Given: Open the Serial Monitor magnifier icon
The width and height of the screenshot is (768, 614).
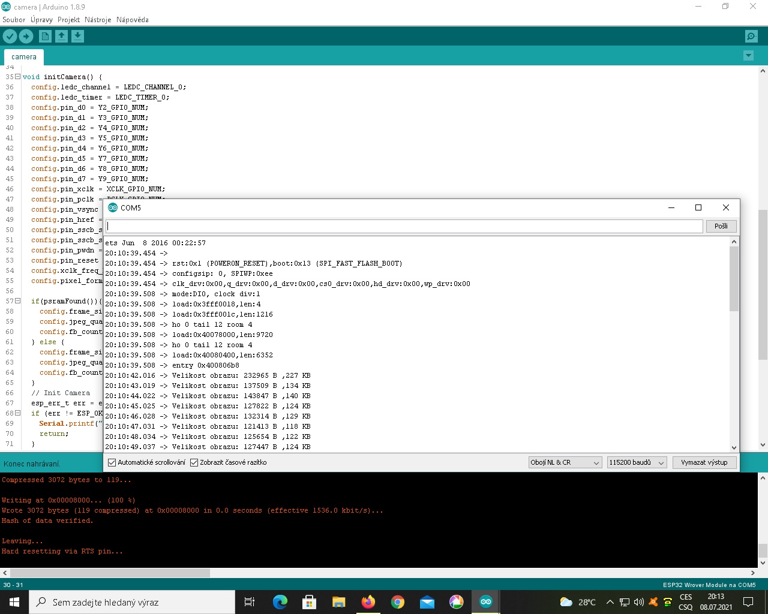Looking at the screenshot, I should coord(751,37).
